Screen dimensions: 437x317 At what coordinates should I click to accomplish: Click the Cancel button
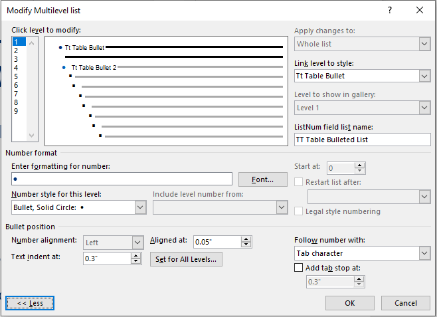(x=405, y=303)
